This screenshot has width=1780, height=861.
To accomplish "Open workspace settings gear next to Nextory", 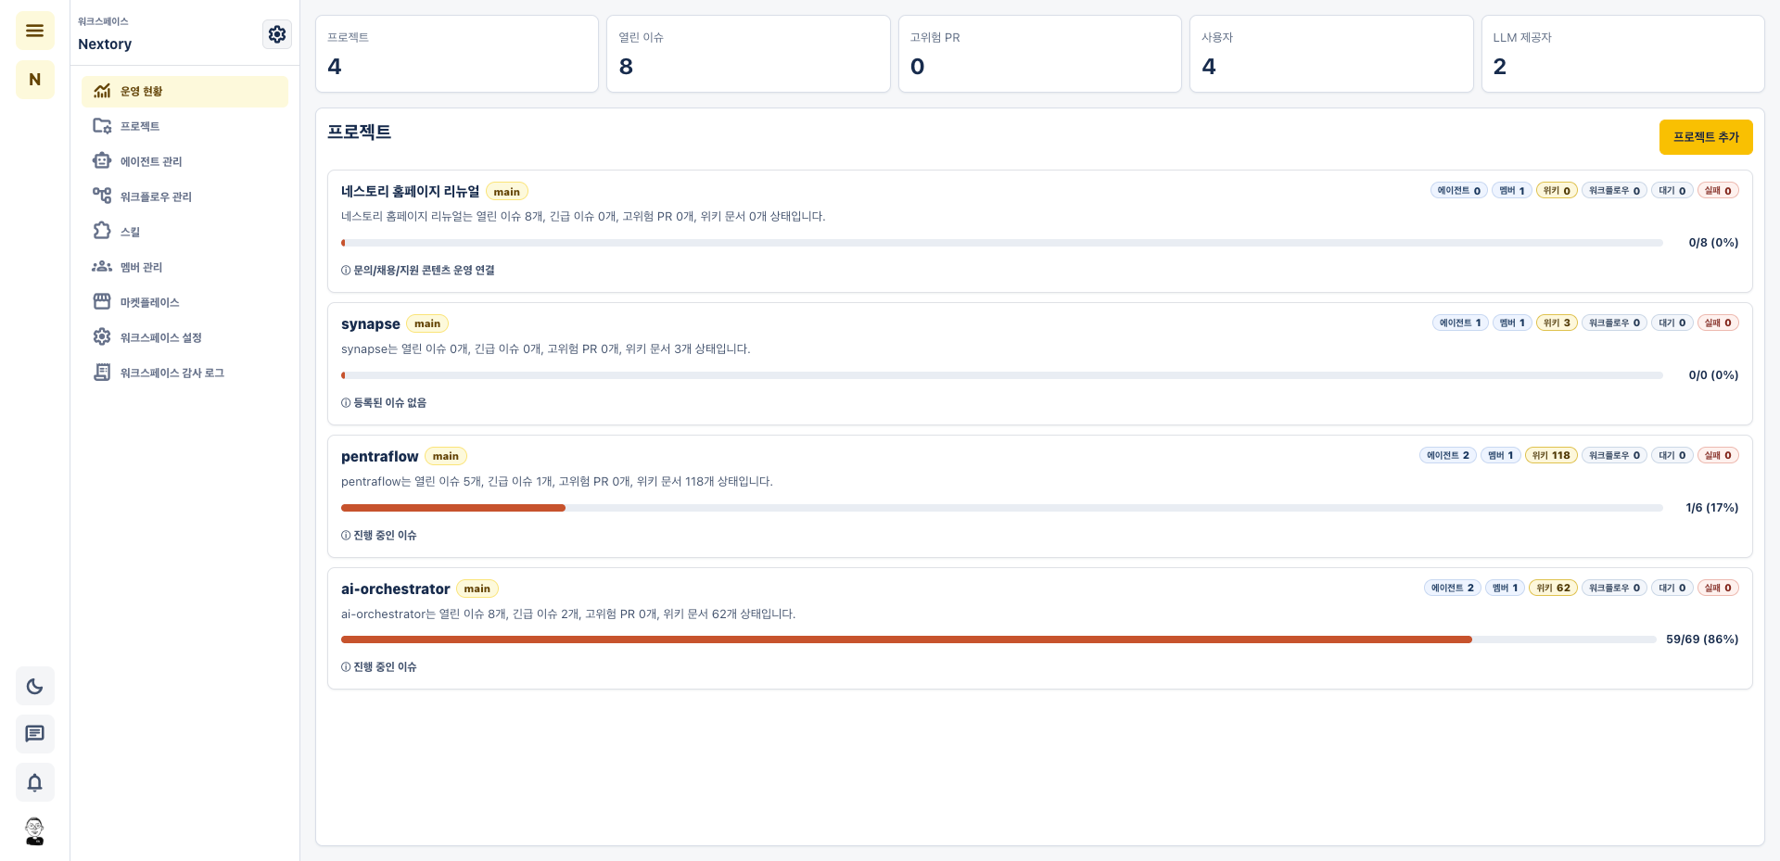I will coord(277,34).
